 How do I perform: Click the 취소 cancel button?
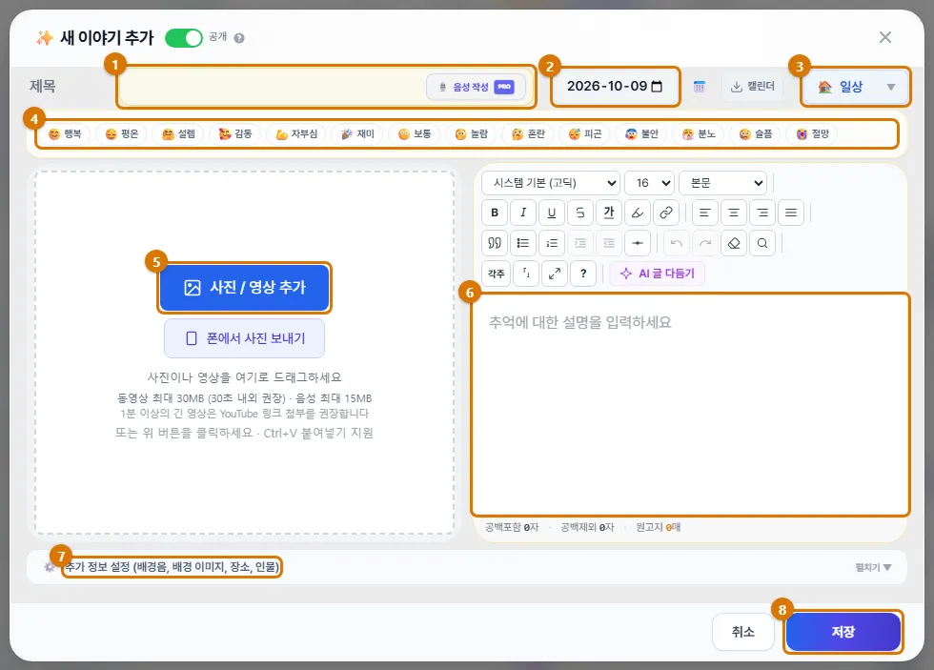click(x=742, y=632)
